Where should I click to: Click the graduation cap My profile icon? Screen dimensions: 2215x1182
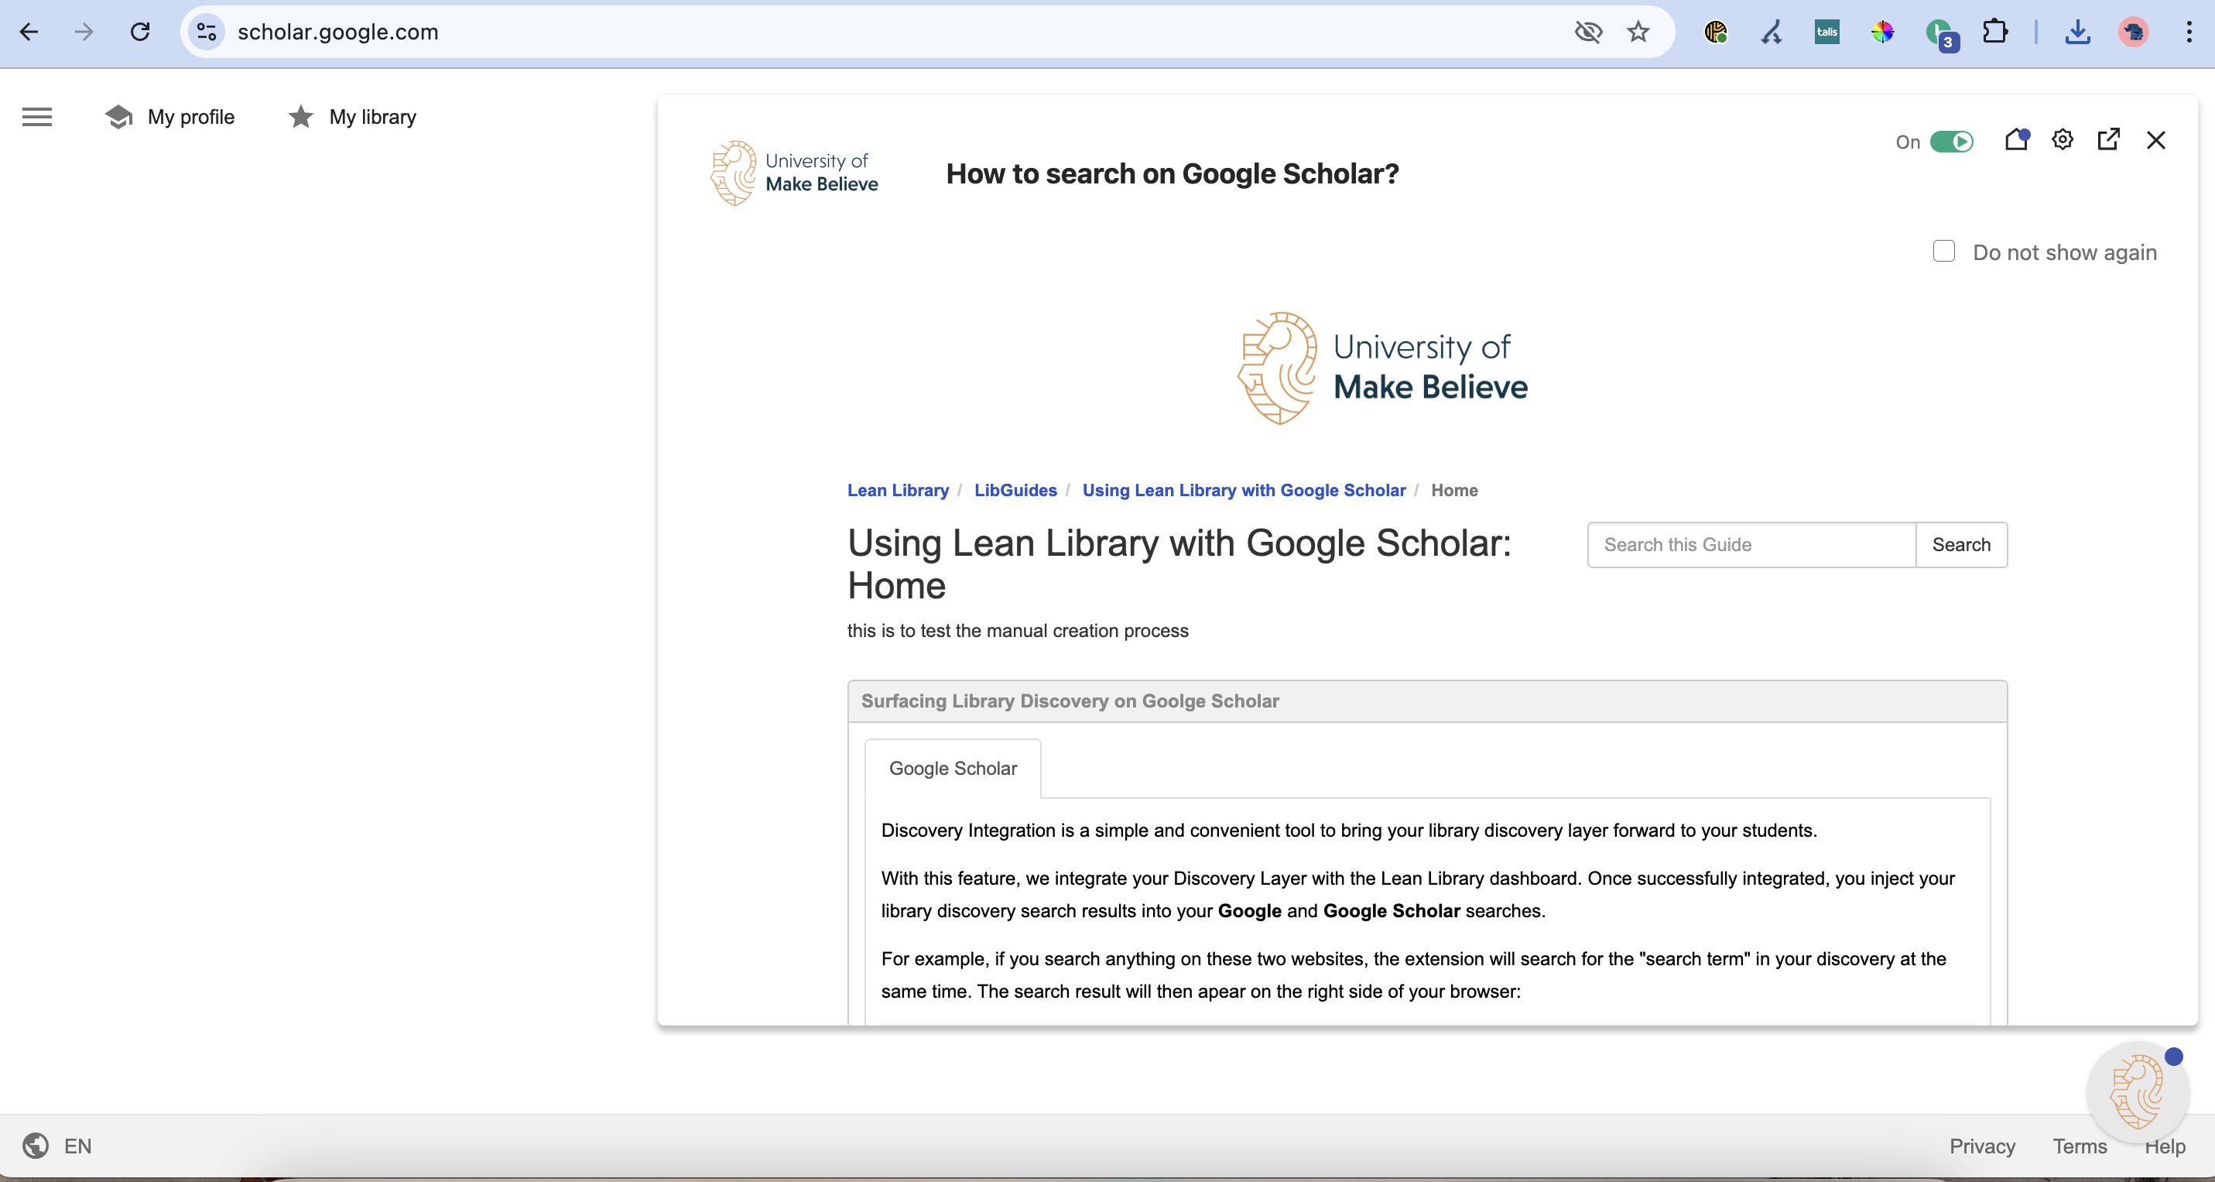(118, 116)
